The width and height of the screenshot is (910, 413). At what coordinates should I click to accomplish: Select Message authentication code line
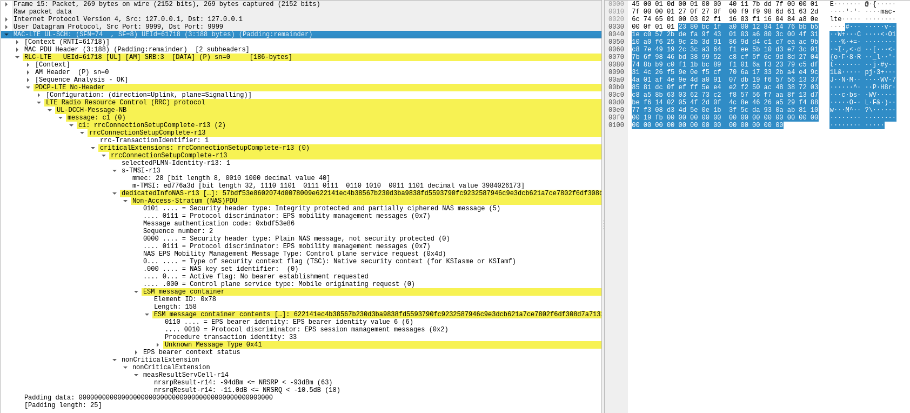(x=218, y=224)
